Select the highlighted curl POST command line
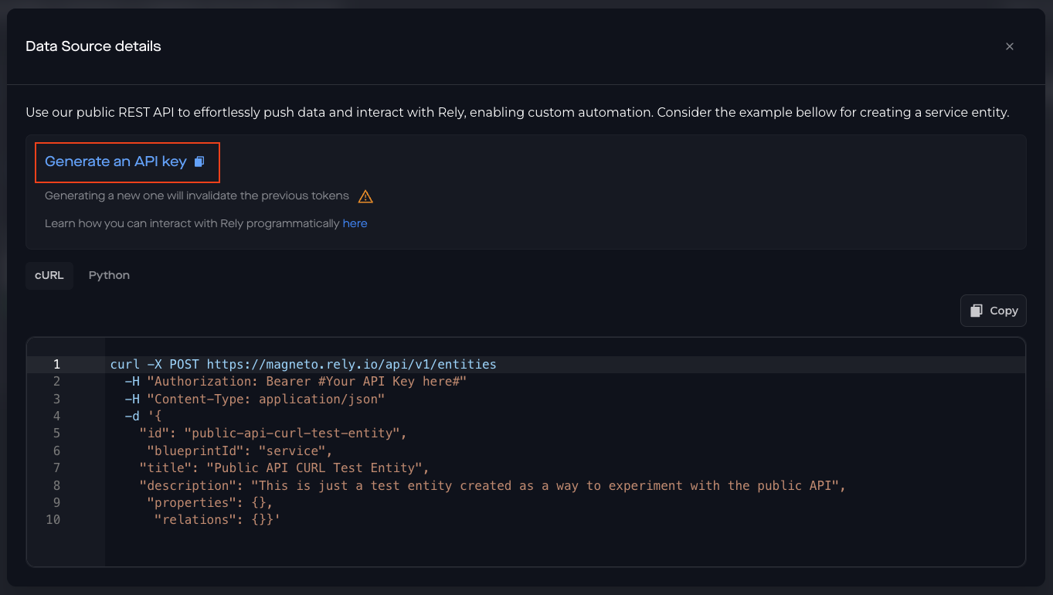Image resolution: width=1053 pixels, height=595 pixels. 301,364
